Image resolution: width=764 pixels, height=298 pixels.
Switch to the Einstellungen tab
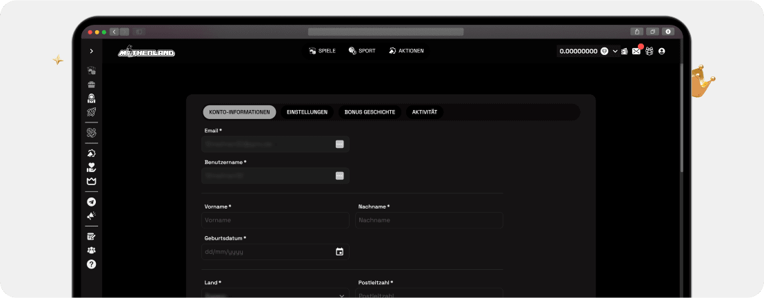[x=307, y=112]
